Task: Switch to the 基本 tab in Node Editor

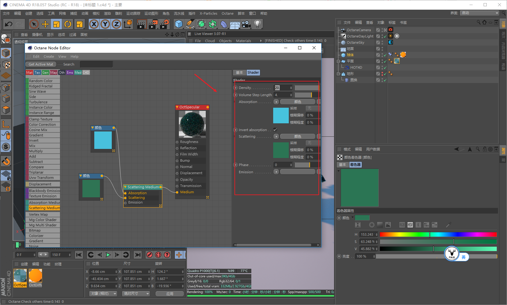Action: (239, 72)
